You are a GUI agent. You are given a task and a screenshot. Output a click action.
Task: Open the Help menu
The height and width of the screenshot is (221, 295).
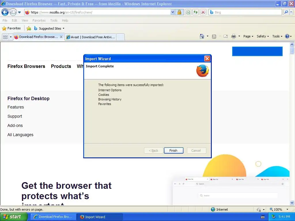tap(65, 20)
